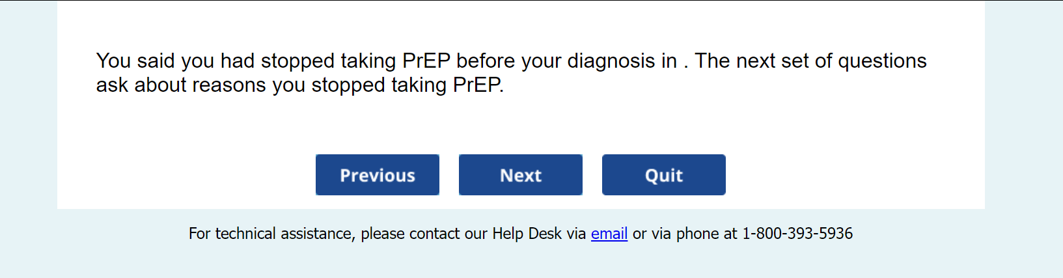
Task: Click the PrEP introduction paragraph text
Action: point(510,72)
